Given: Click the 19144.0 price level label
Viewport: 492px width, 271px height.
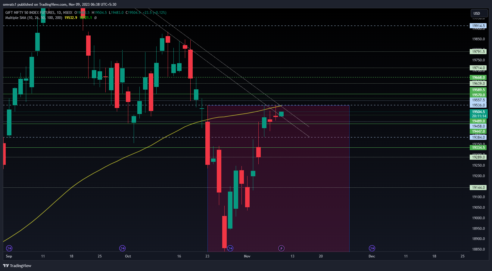Looking at the screenshot, I should click(478, 188).
